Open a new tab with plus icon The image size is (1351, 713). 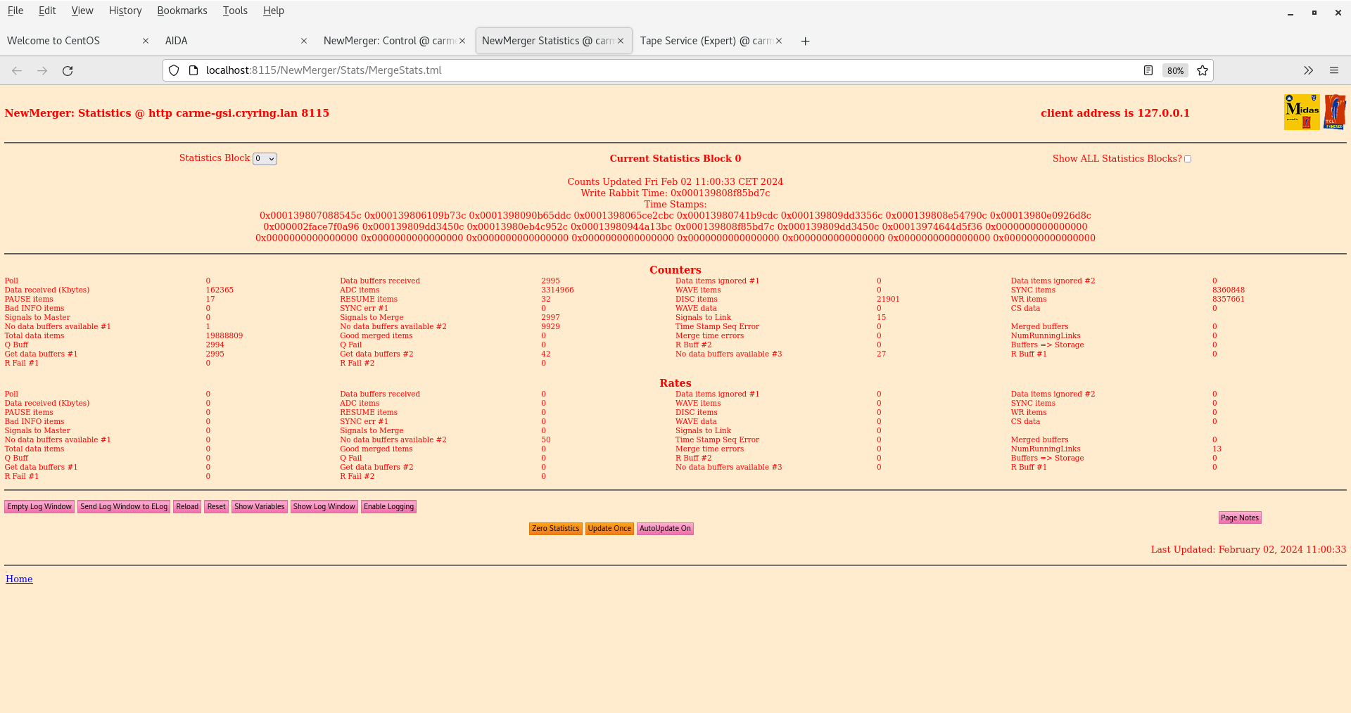[x=805, y=41]
